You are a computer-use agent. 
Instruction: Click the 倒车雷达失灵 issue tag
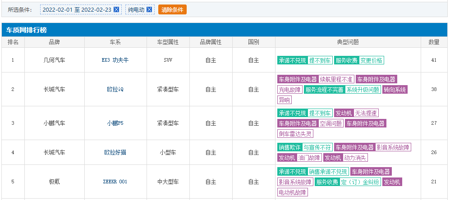pyautogui.click(x=295, y=133)
